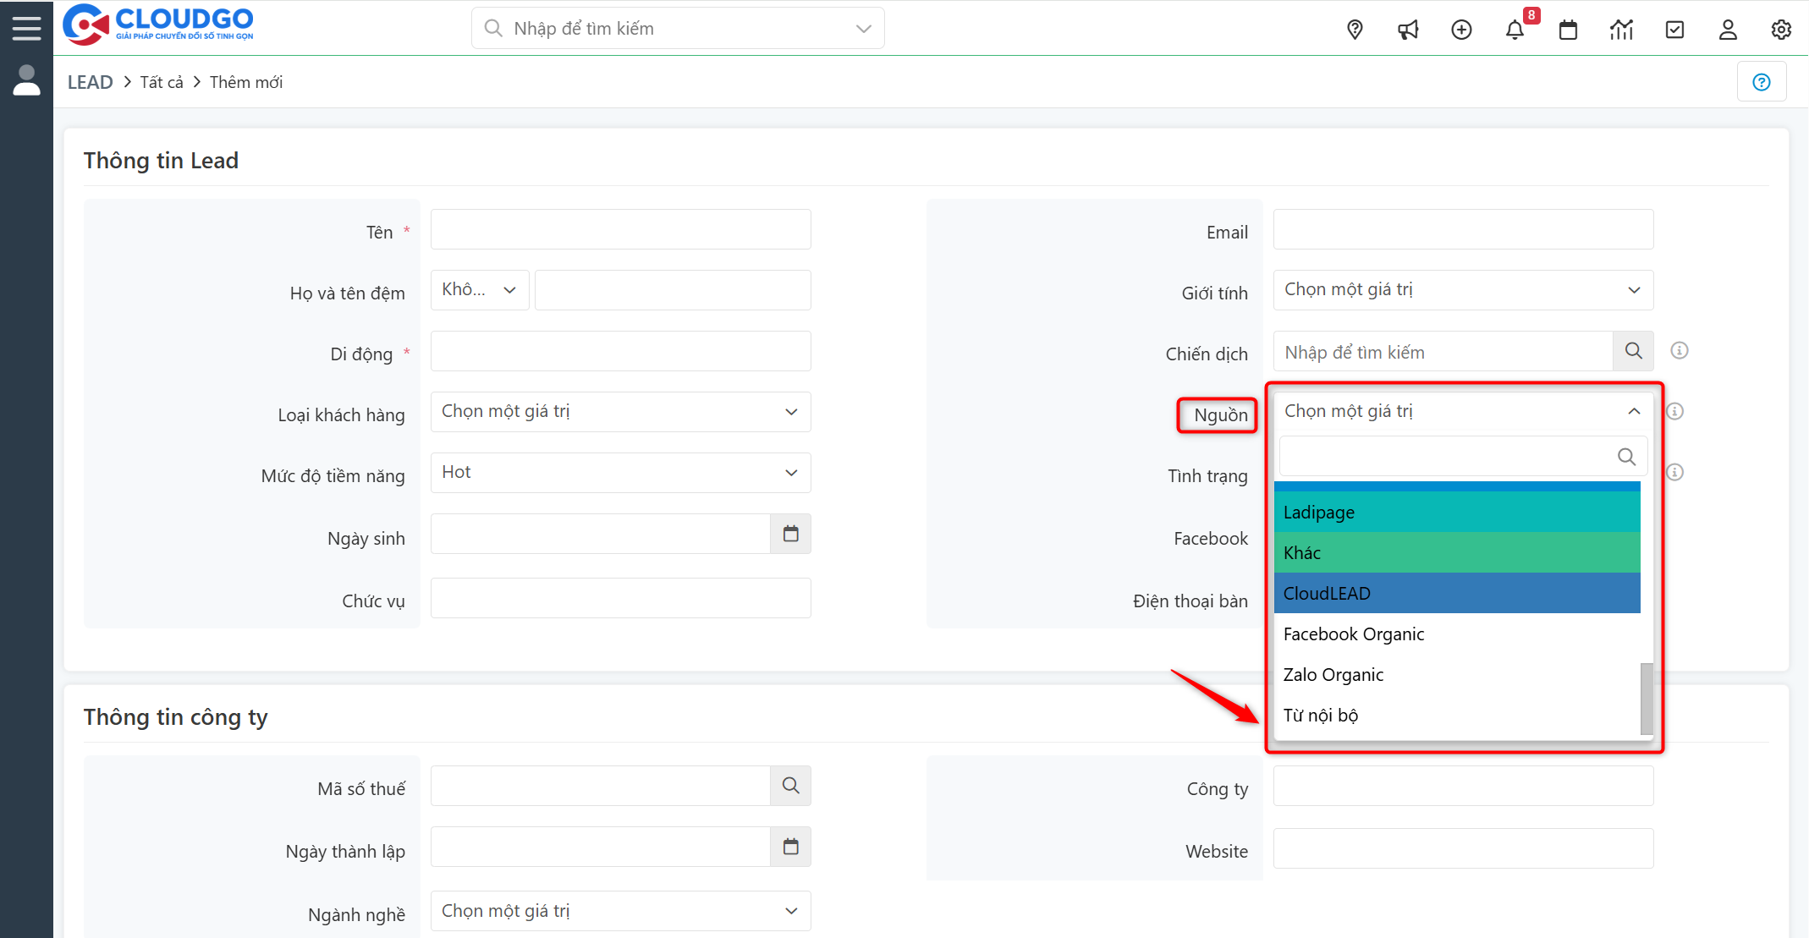Viewport: 1809px width, 938px height.
Task: Open the Ngày sinh date picker
Action: (x=790, y=534)
